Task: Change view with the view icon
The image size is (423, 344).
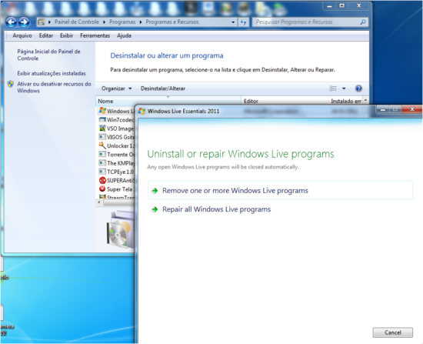Action: point(333,89)
